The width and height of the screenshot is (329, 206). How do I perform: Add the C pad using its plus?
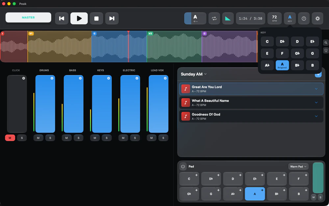tap(196, 175)
